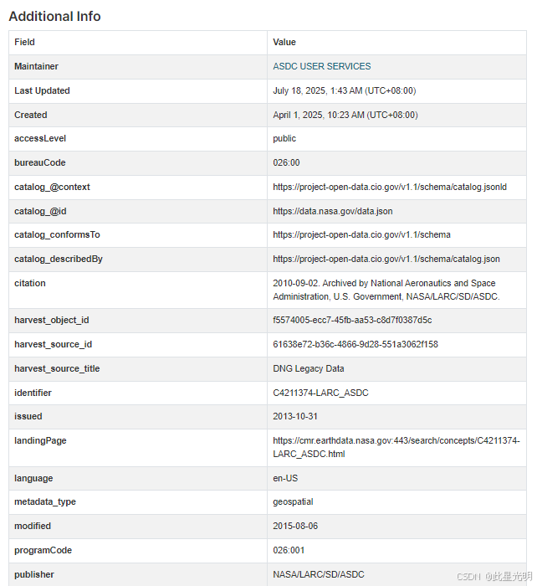The height and width of the screenshot is (586, 537).
Task: Click the Value column header
Action: coord(284,42)
